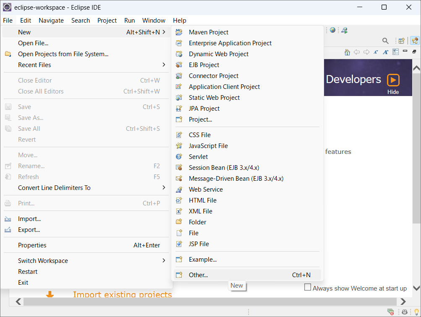421x317 pixels.
Task: Open the Navigate menu
Action: [51, 21]
